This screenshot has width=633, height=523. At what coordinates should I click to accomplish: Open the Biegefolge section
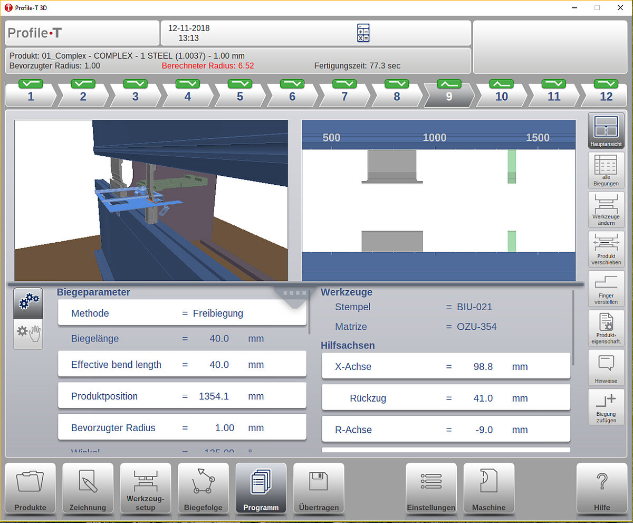(203, 488)
